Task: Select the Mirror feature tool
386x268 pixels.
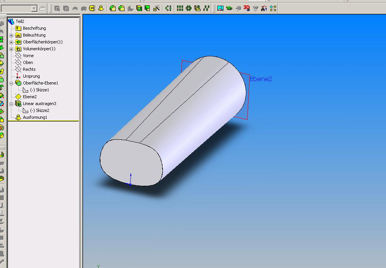Action: pyautogui.click(x=198, y=9)
